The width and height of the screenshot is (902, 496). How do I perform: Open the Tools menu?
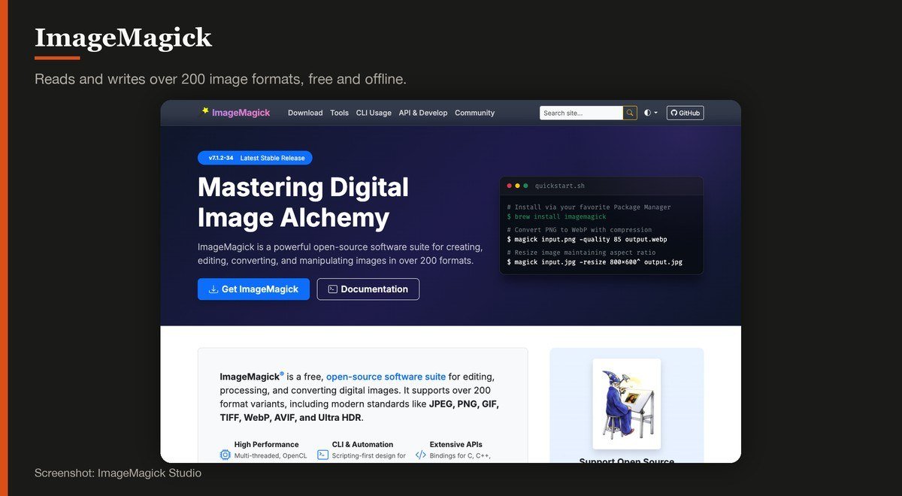(x=340, y=113)
